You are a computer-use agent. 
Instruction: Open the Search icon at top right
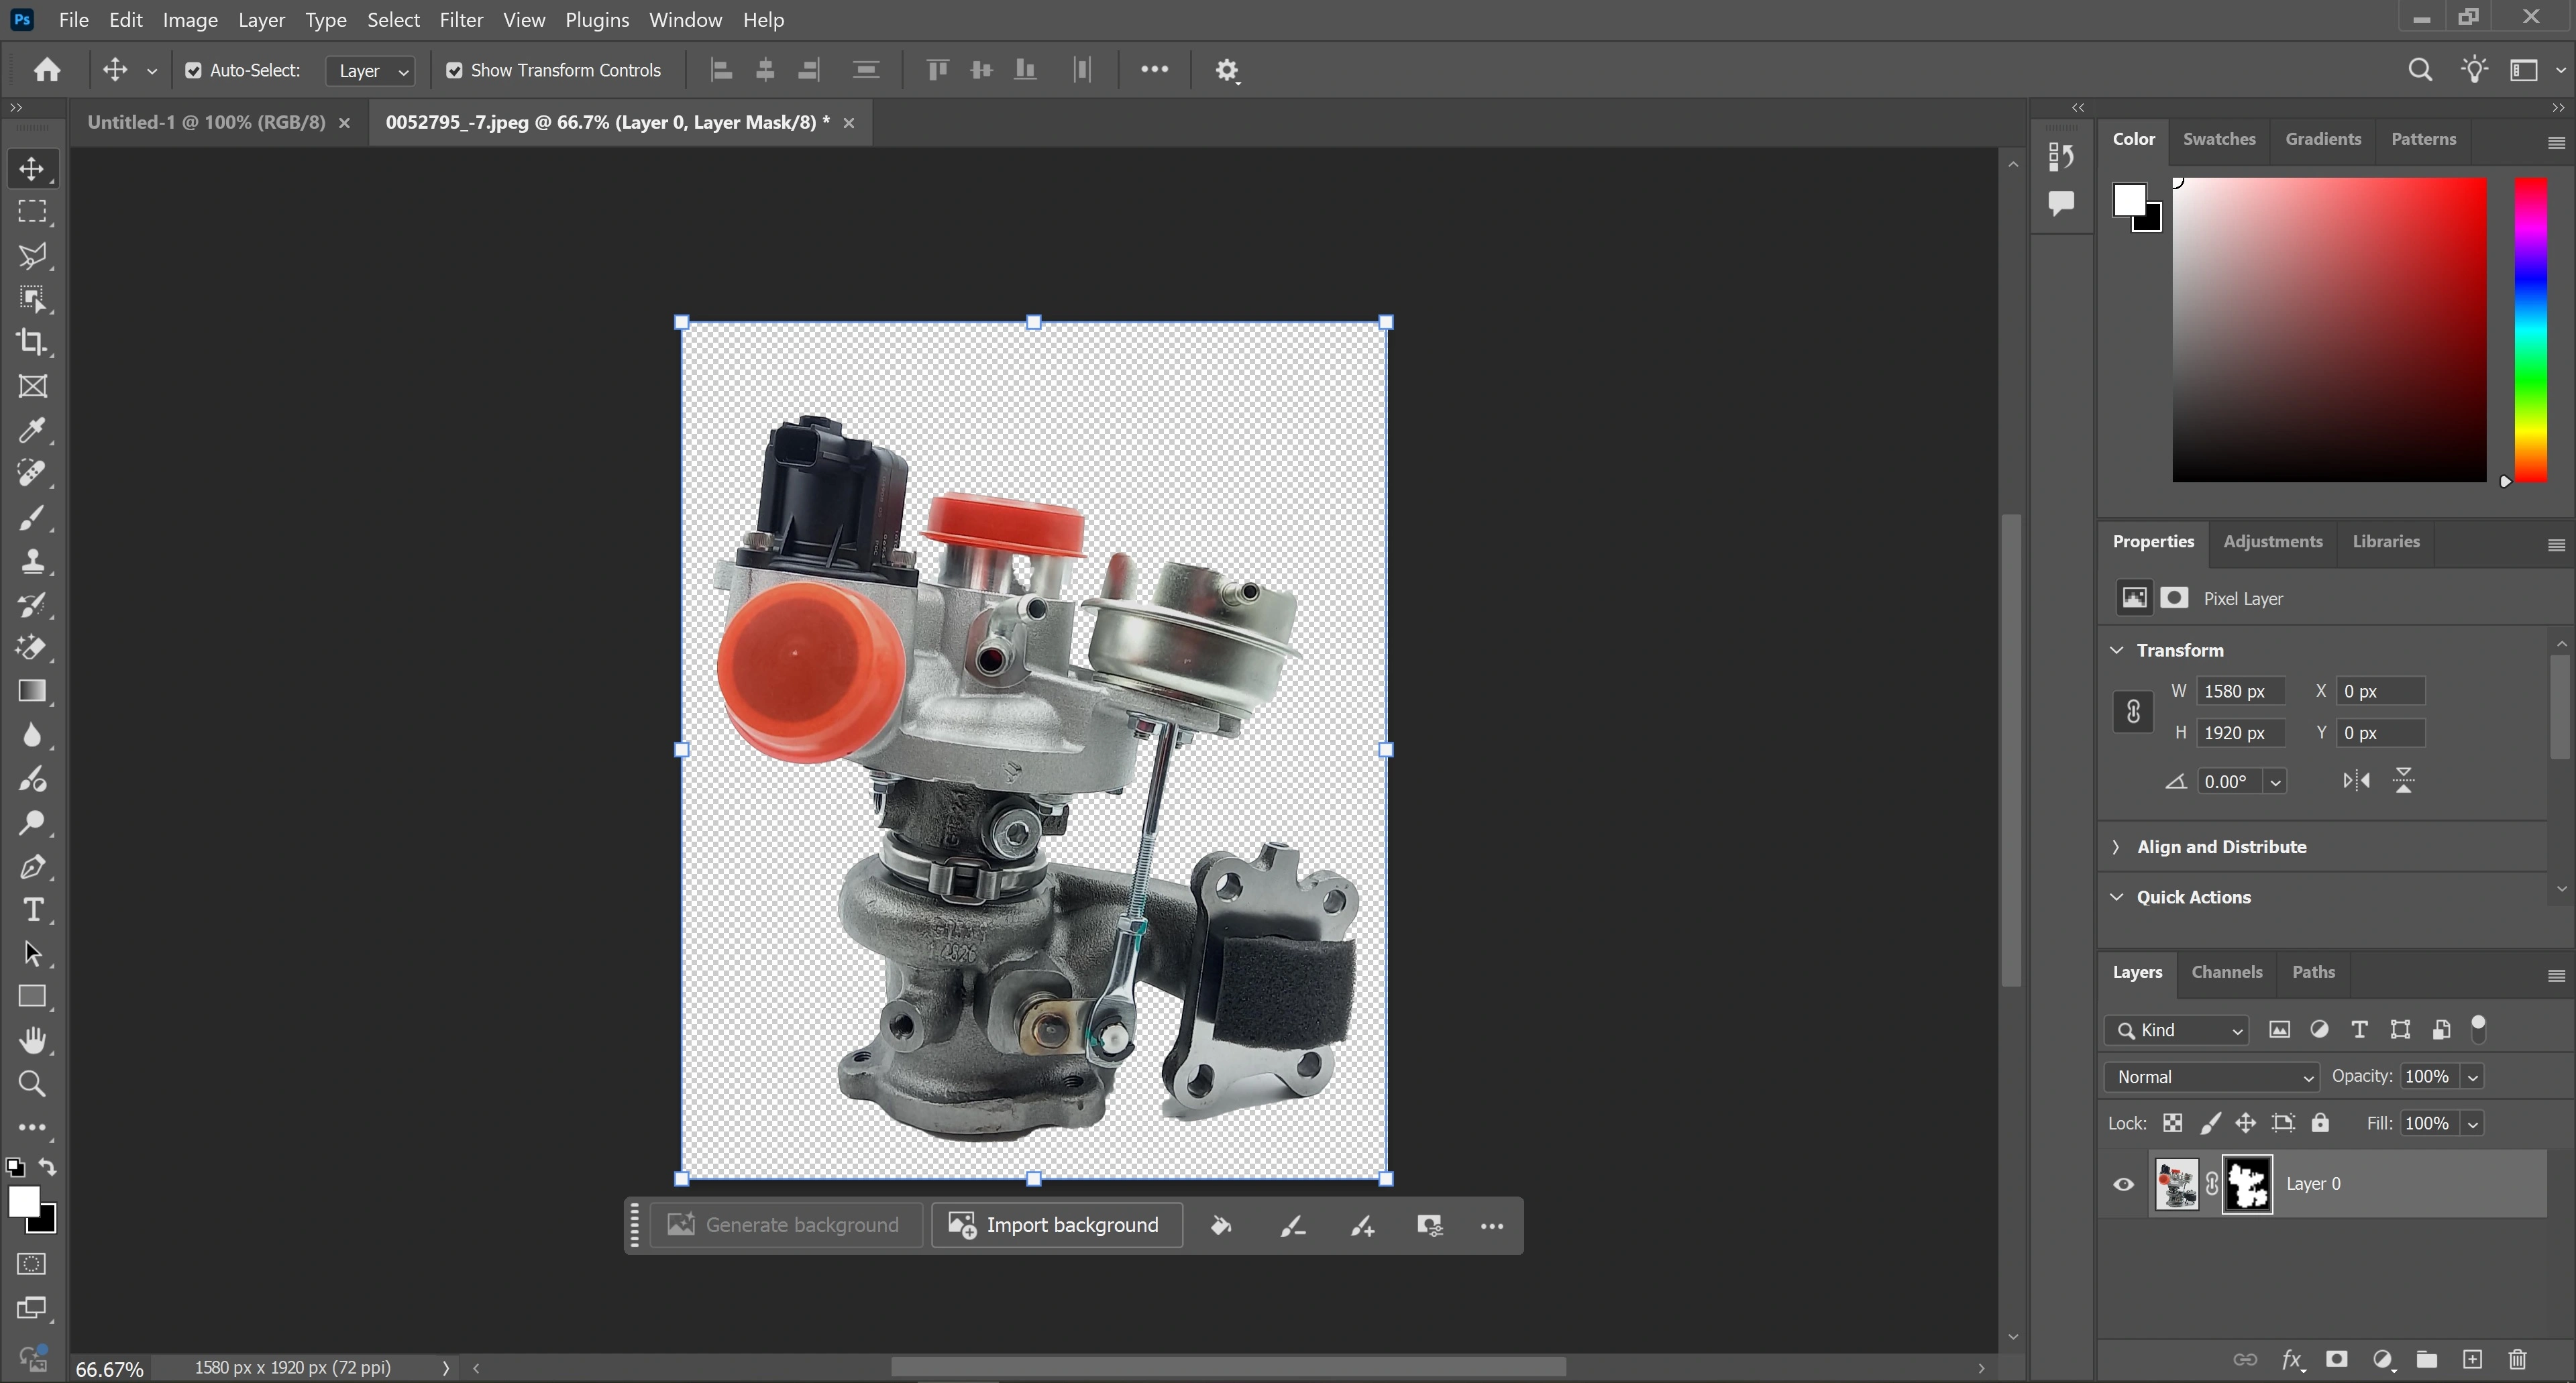pos(2420,70)
